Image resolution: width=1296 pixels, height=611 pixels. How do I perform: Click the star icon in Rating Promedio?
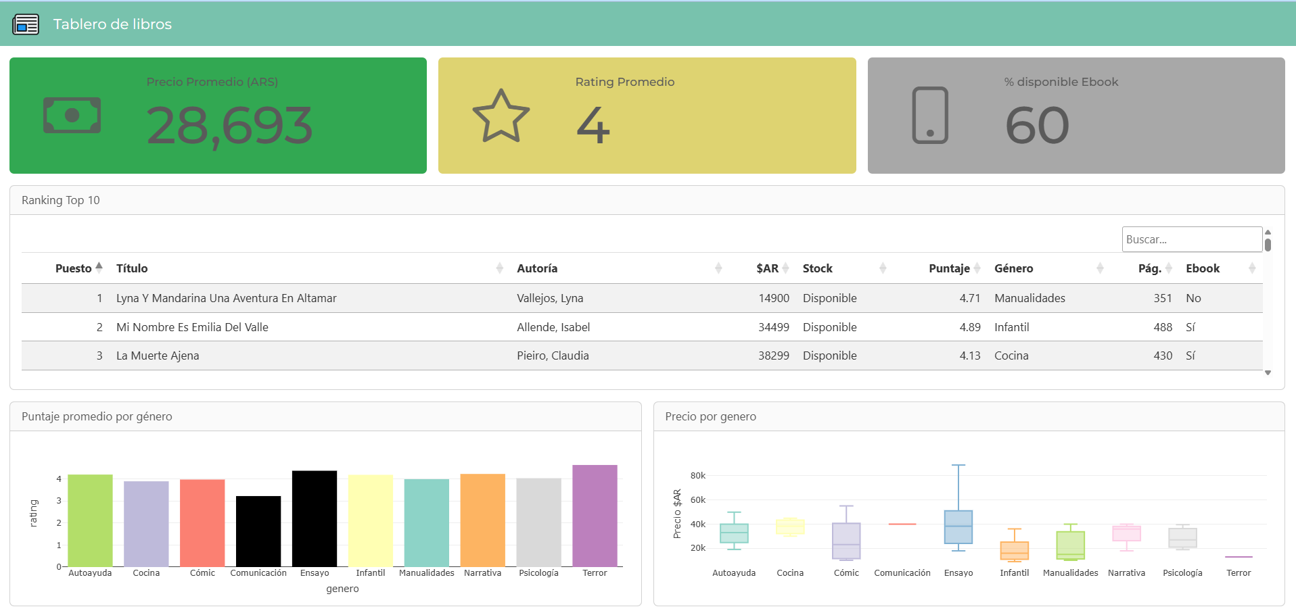pyautogui.click(x=501, y=116)
